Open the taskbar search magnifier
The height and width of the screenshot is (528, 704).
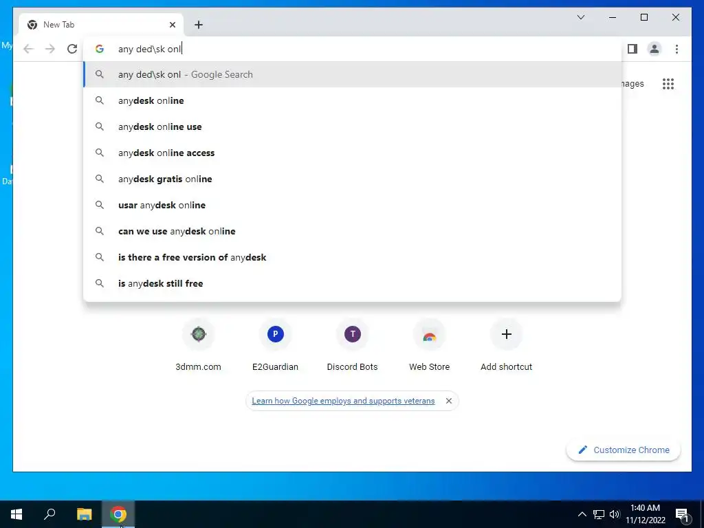click(x=49, y=514)
